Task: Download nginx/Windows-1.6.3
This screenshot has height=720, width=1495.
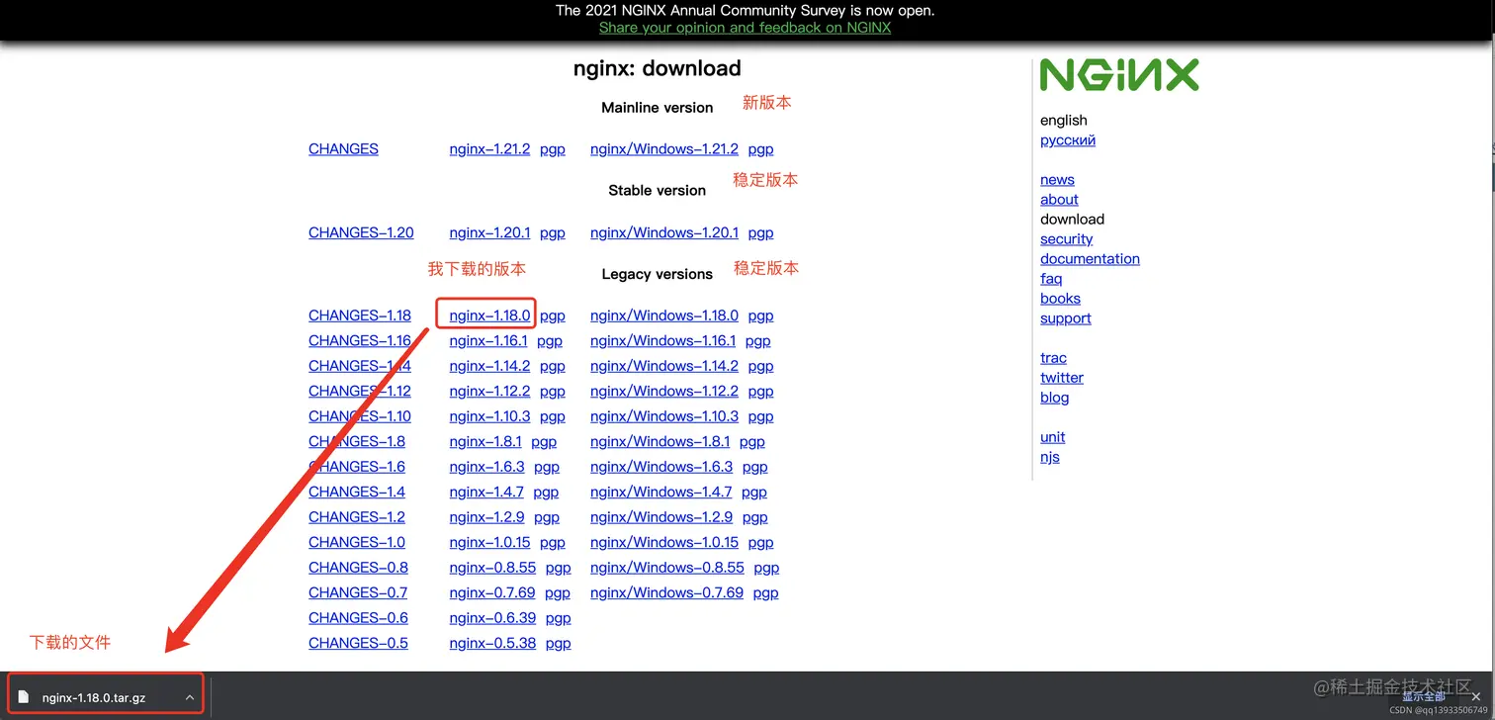Action: [x=661, y=467]
